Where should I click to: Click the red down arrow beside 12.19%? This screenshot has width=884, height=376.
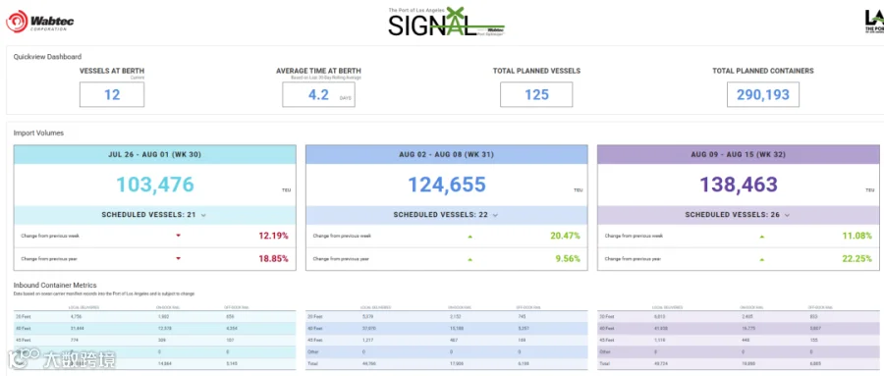point(178,236)
